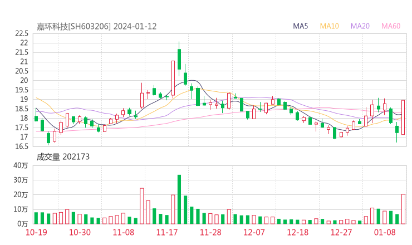Click the 18 price axis label
Viewport: 412px width, 245px height.
click(x=24, y=118)
